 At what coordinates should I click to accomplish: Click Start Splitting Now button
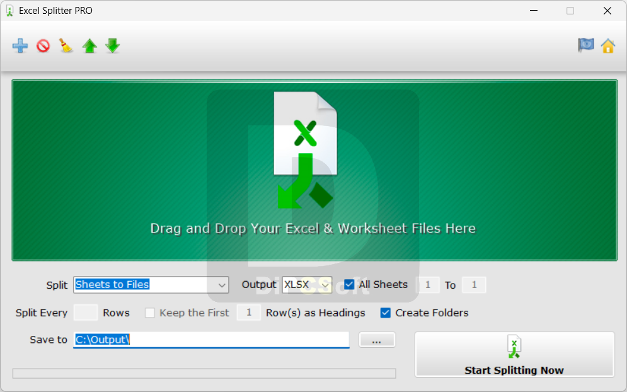(515, 354)
